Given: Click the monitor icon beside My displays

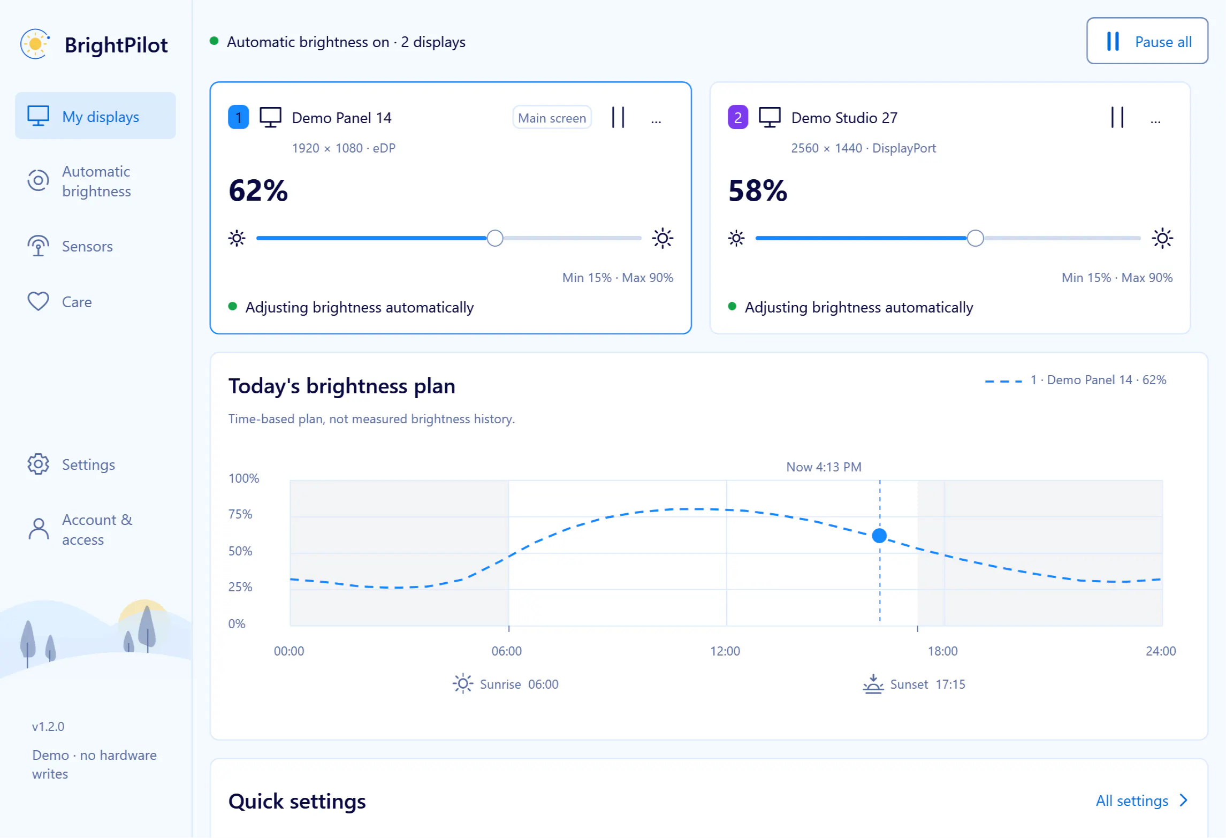Looking at the screenshot, I should (38, 116).
